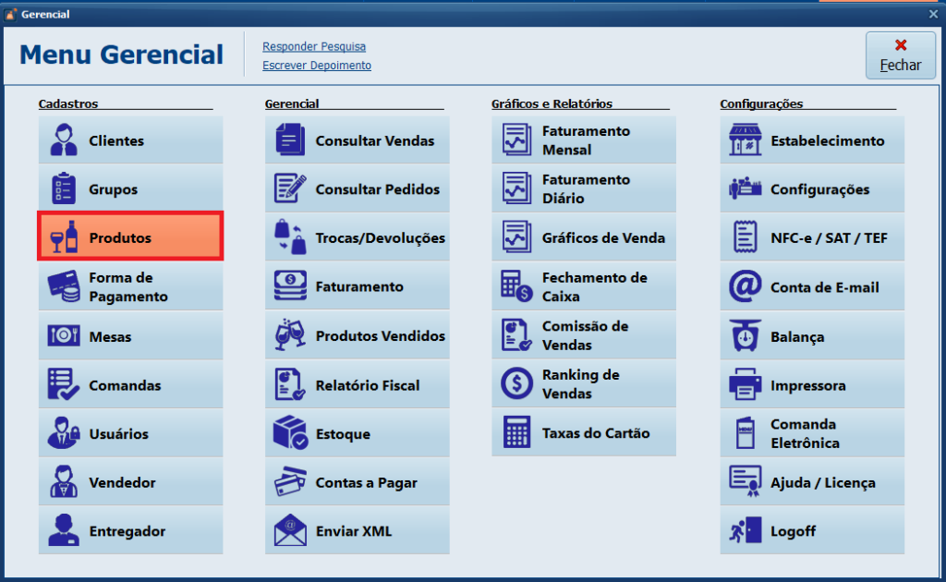This screenshot has height=582, width=946.
Task: Select the Balança scale icon
Action: [x=745, y=337]
